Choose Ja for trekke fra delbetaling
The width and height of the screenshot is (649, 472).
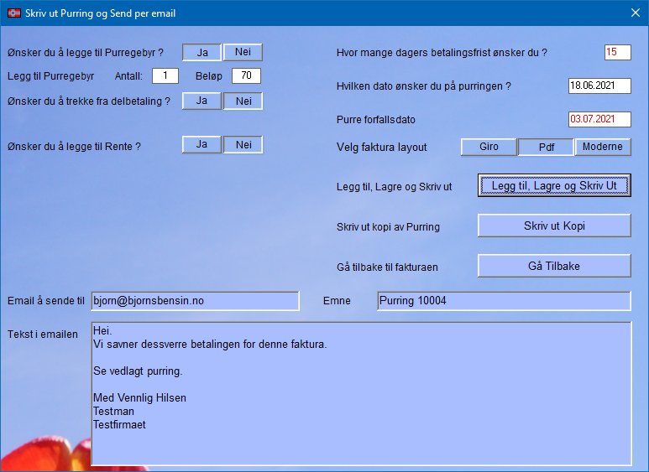(x=202, y=101)
